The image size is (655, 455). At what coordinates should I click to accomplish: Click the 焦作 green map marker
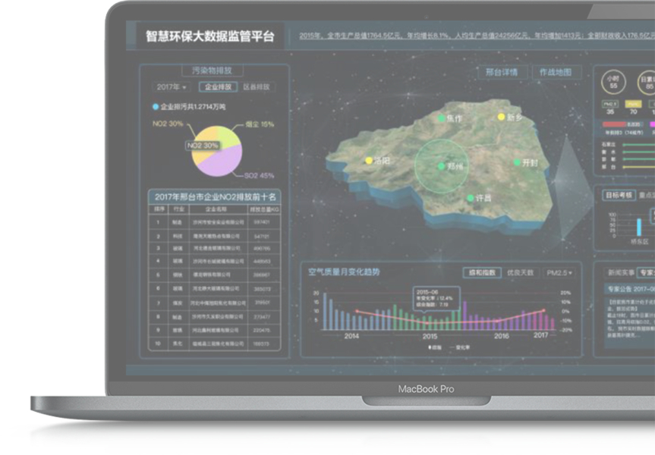441,118
